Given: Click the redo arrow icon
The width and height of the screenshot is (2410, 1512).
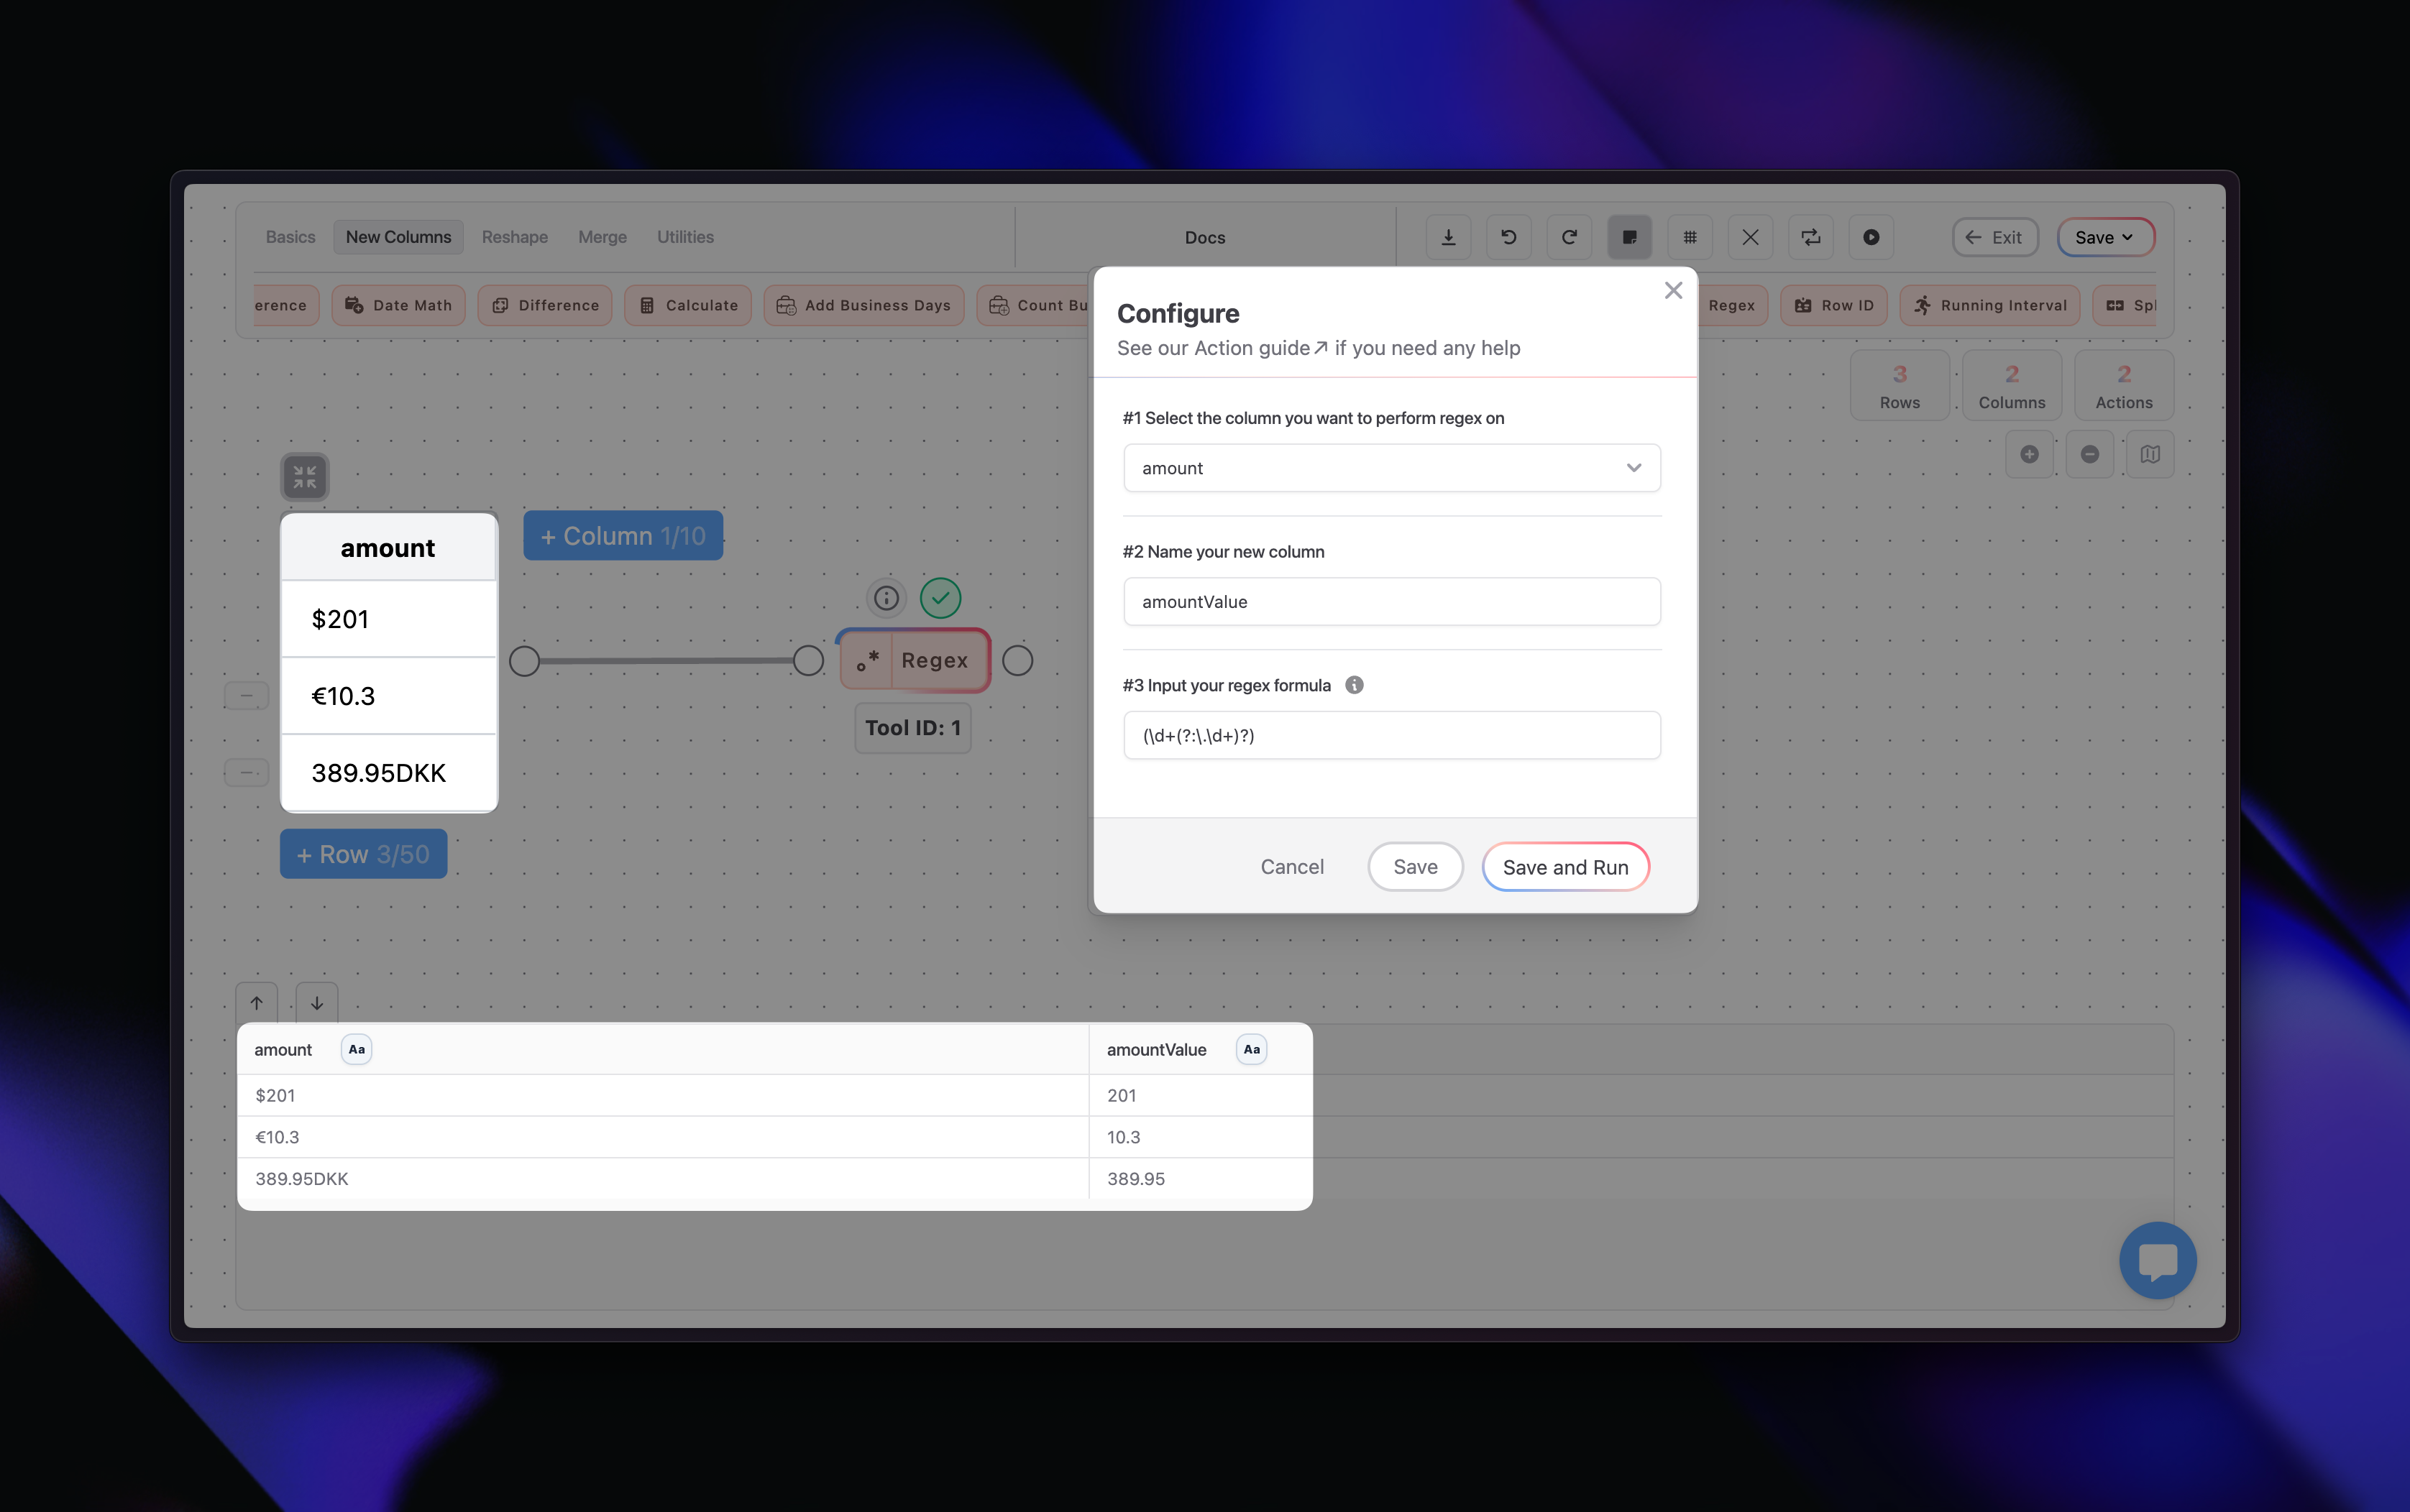Looking at the screenshot, I should [1569, 237].
